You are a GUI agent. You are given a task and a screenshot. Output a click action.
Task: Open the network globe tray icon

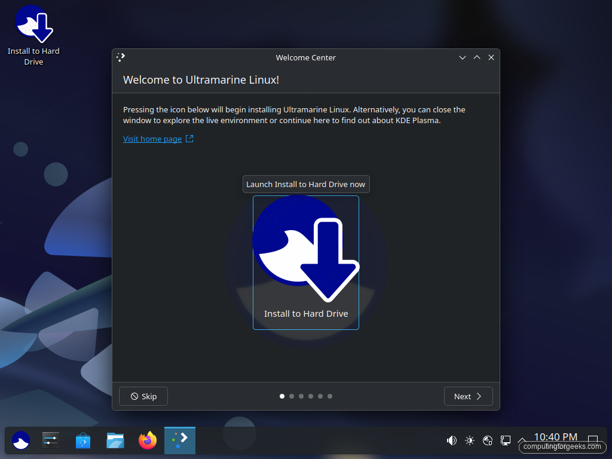[488, 440]
